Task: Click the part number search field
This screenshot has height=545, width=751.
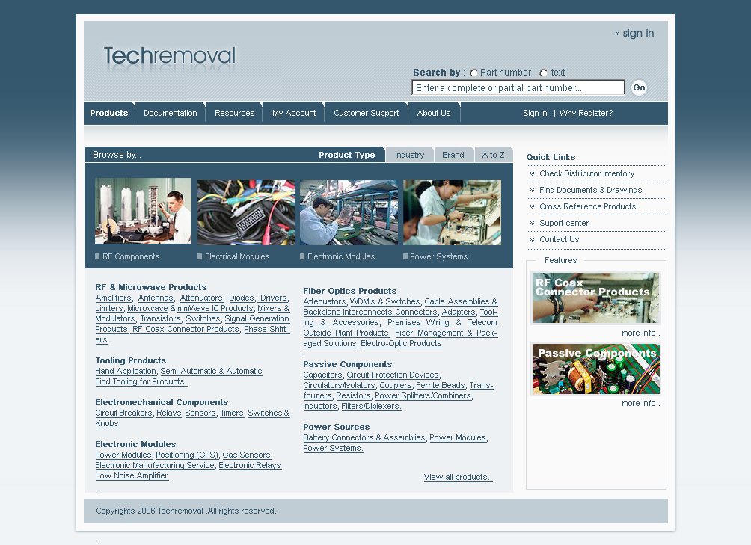Action: click(x=518, y=88)
